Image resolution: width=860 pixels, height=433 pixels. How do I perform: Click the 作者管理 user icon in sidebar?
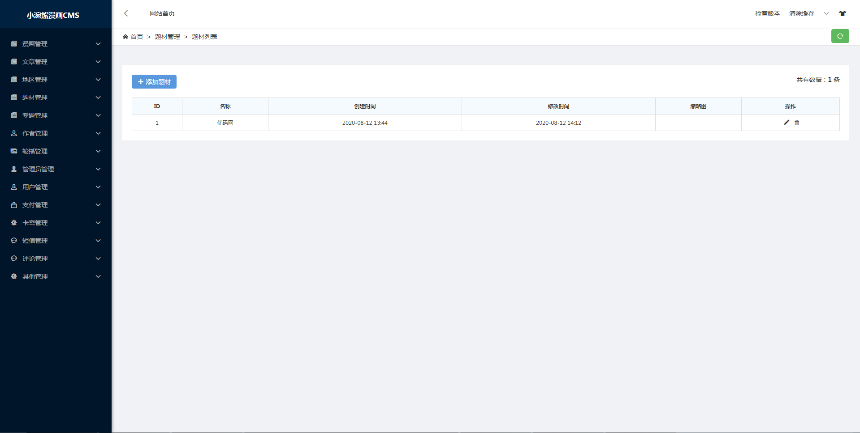pyautogui.click(x=14, y=133)
